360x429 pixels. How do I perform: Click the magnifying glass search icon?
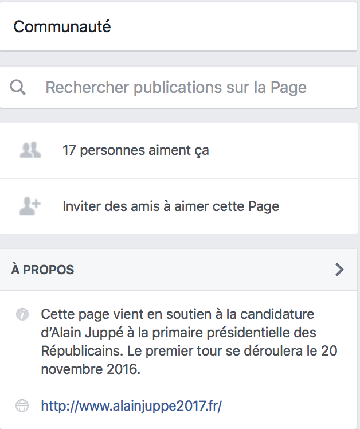click(x=18, y=88)
